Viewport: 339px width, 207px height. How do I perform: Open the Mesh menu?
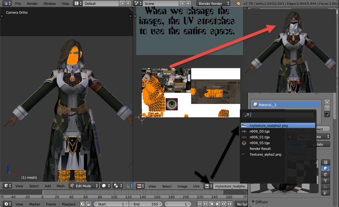[61, 186]
